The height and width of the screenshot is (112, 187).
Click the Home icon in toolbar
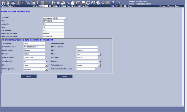[x=3, y=2]
